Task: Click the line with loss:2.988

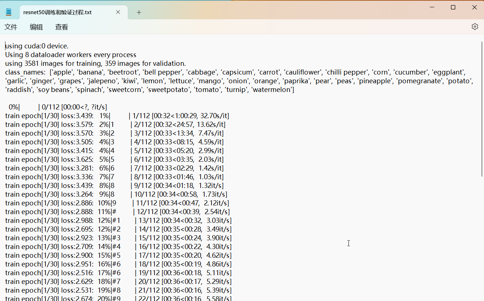Action: click(x=118, y=221)
